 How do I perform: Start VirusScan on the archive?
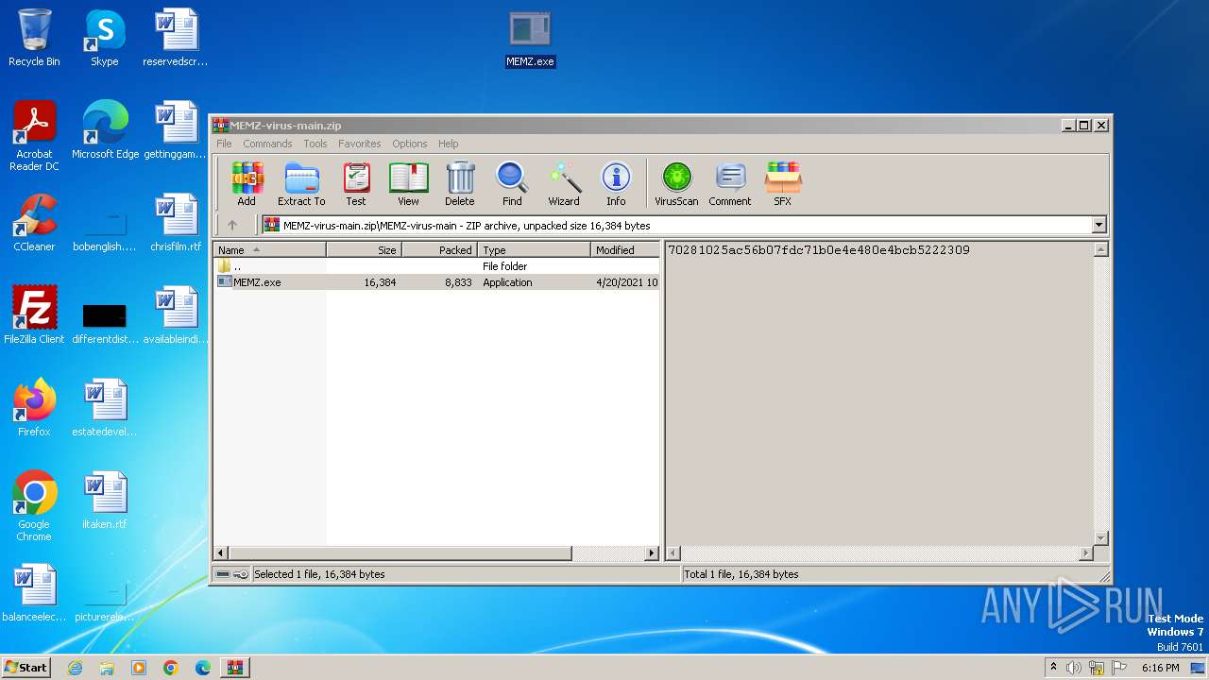tap(676, 183)
